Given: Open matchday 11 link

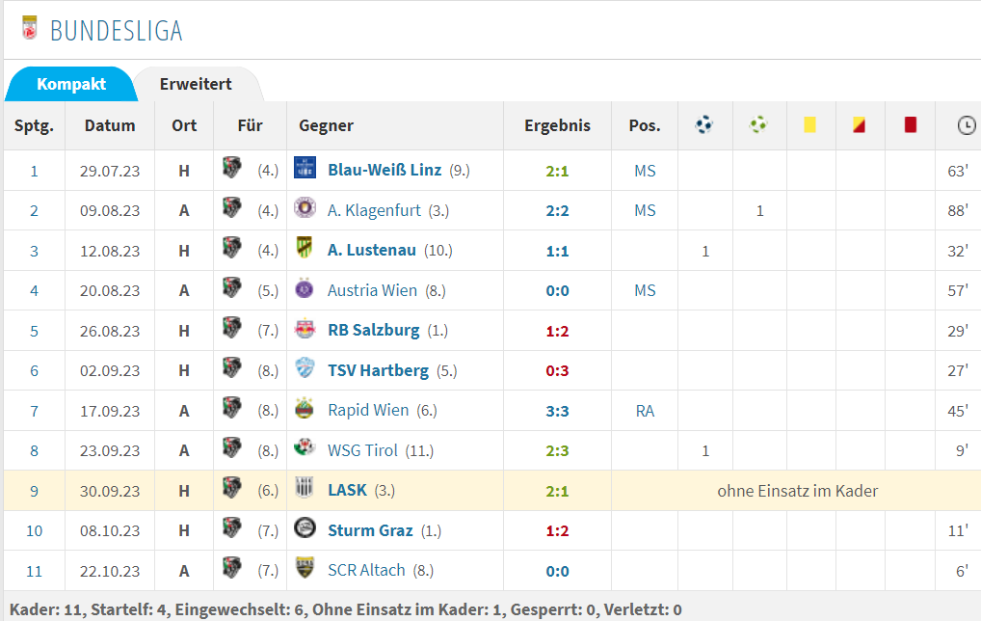Looking at the screenshot, I should [x=34, y=572].
